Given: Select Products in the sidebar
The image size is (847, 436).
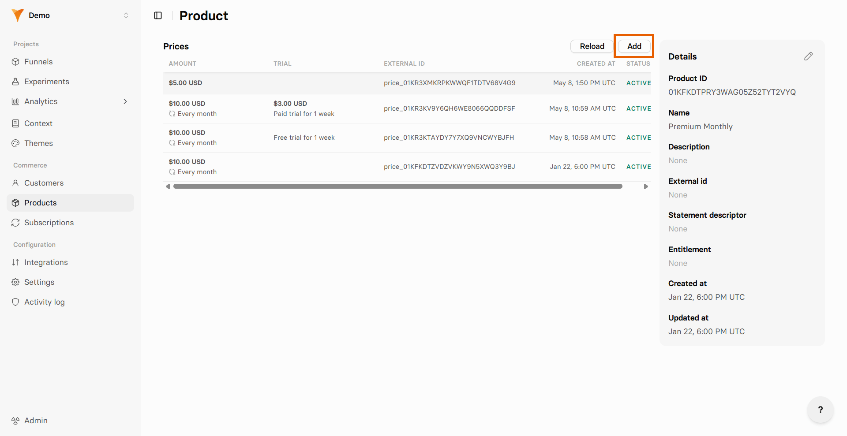Looking at the screenshot, I should (71, 203).
